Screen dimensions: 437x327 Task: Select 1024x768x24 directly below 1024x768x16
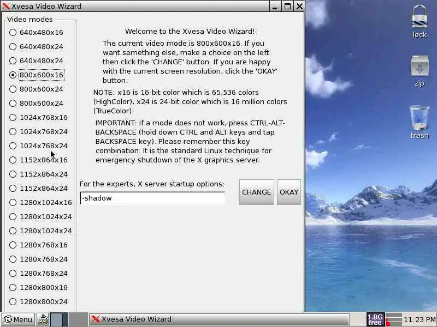[38, 131]
